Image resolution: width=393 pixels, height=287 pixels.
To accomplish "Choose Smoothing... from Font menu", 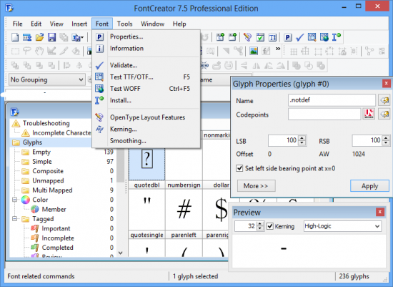I will coord(146,140).
